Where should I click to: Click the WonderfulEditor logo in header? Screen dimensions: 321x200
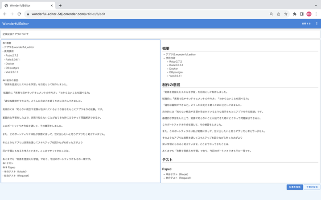16,24
